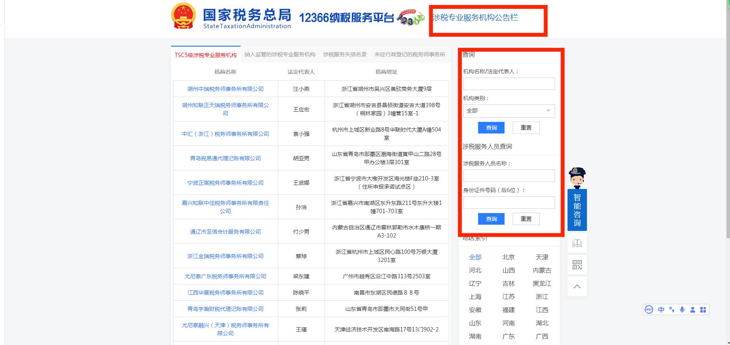
Task: Open 湖州知联正天瑞税务师事务所有限公司 link
Action: (225, 109)
